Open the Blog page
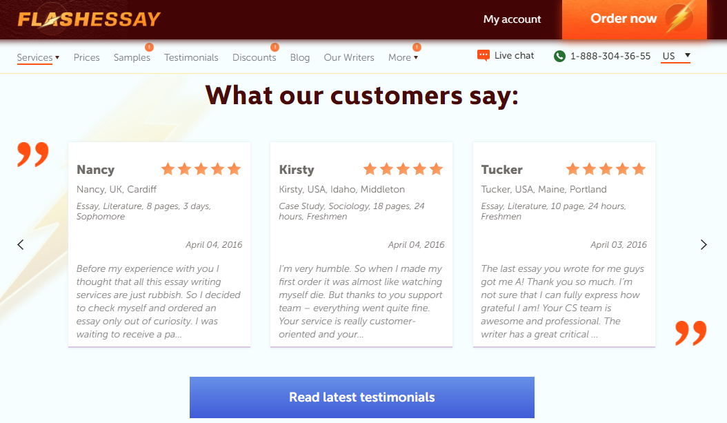Viewport: 727px width, 423px height. [300, 57]
